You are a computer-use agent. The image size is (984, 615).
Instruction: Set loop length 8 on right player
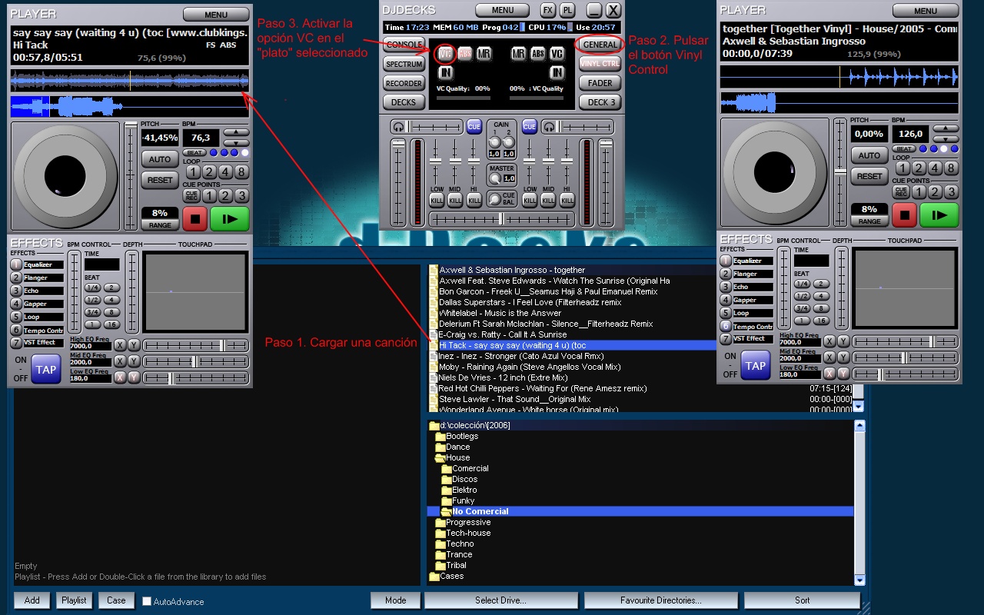click(952, 168)
